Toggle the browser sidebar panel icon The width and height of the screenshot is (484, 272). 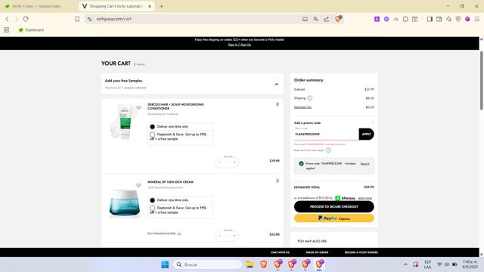[x=430, y=19]
